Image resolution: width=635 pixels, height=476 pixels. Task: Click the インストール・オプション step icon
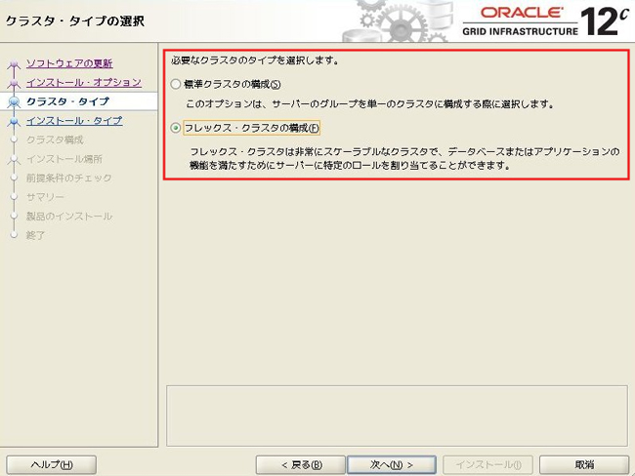point(14,84)
